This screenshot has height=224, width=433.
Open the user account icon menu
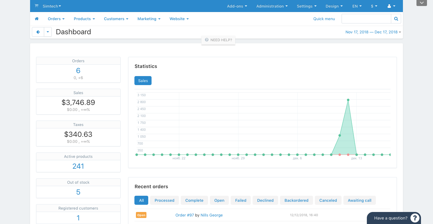click(x=391, y=6)
